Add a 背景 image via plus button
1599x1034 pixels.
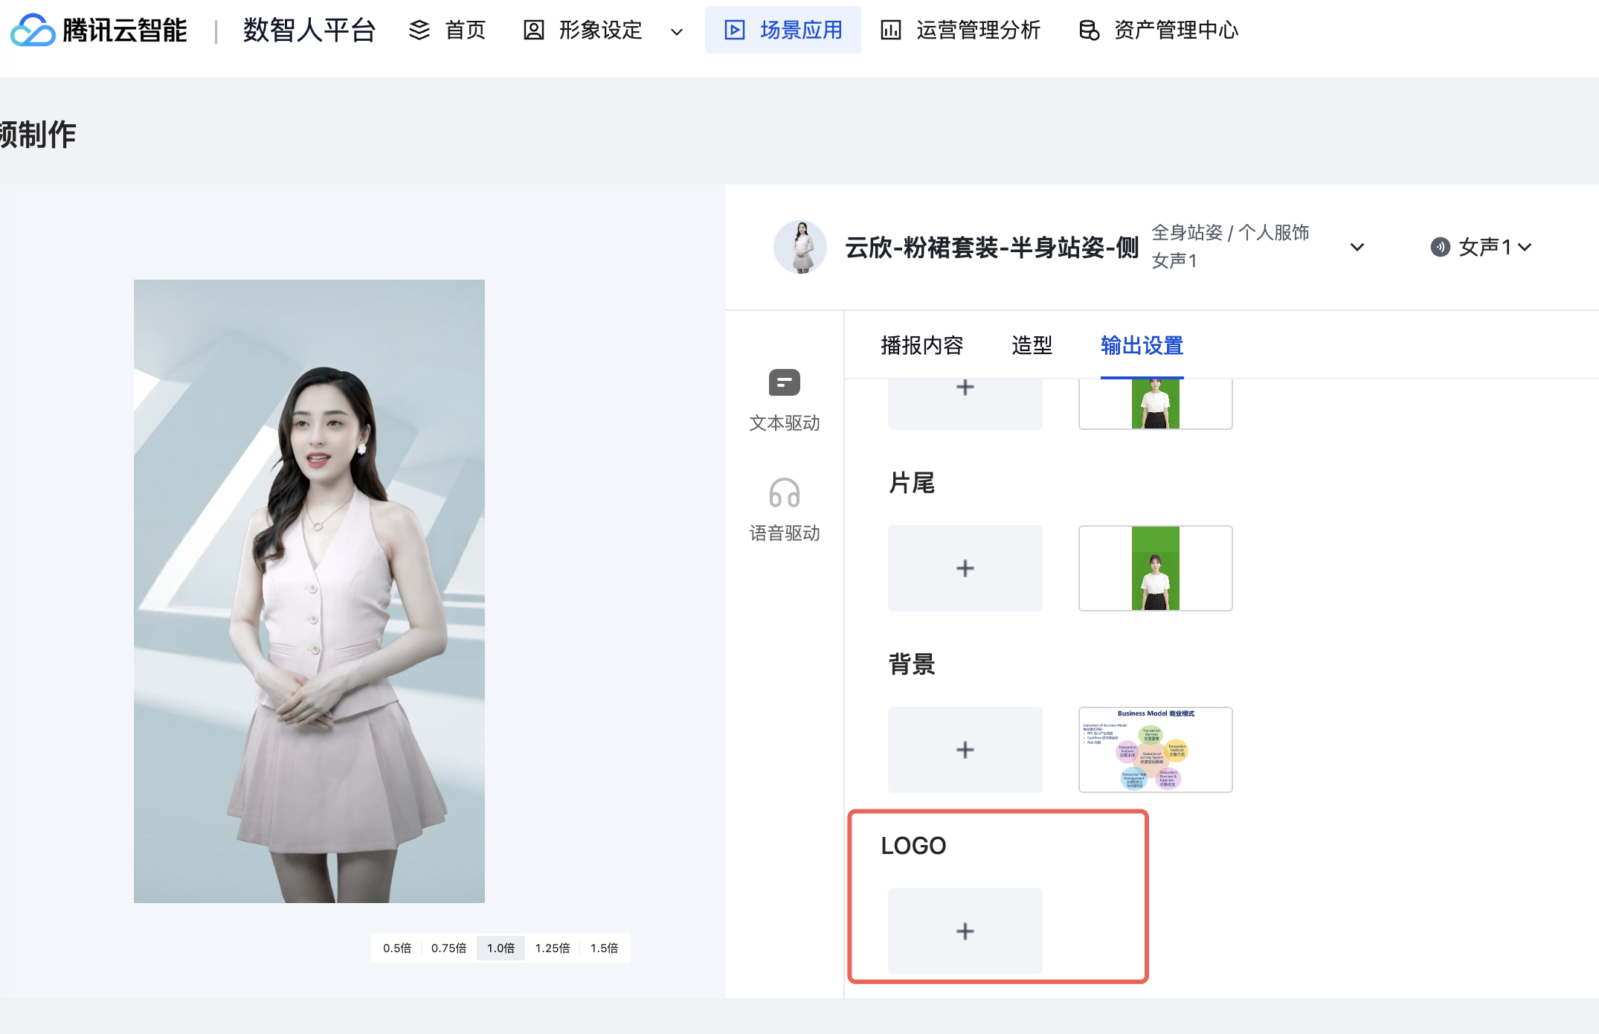pyautogui.click(x=965, y=749)
